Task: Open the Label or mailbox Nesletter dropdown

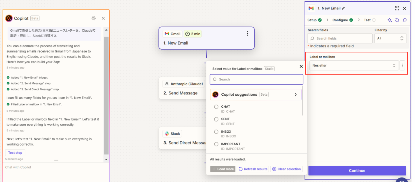Action: [x=354, y=65]
